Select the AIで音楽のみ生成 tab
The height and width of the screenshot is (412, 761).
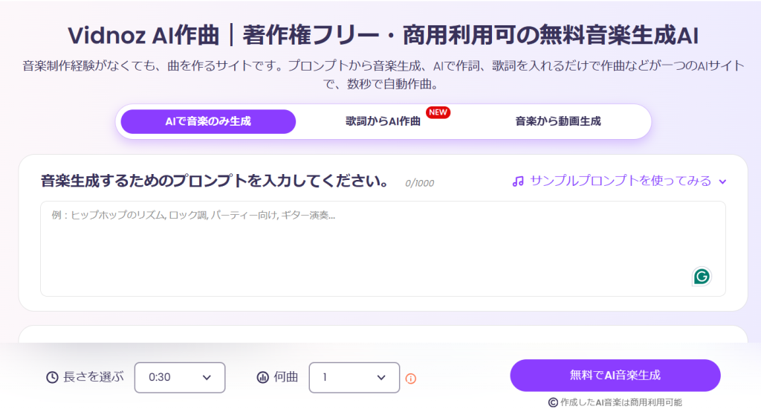[208, 121]
